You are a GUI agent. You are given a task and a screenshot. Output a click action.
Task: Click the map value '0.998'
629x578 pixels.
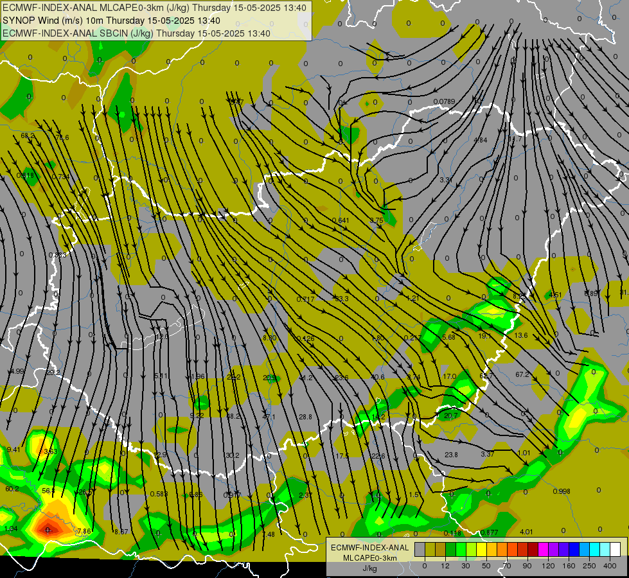pos(561,491)
